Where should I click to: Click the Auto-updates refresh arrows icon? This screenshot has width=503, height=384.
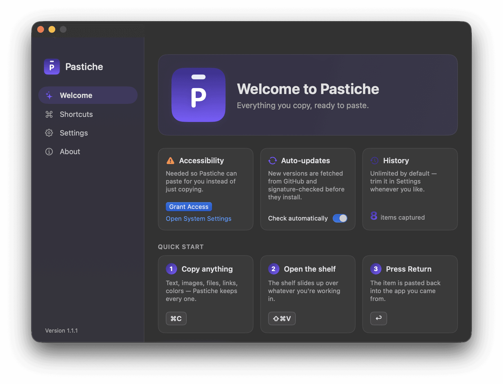tap(273, 161)
